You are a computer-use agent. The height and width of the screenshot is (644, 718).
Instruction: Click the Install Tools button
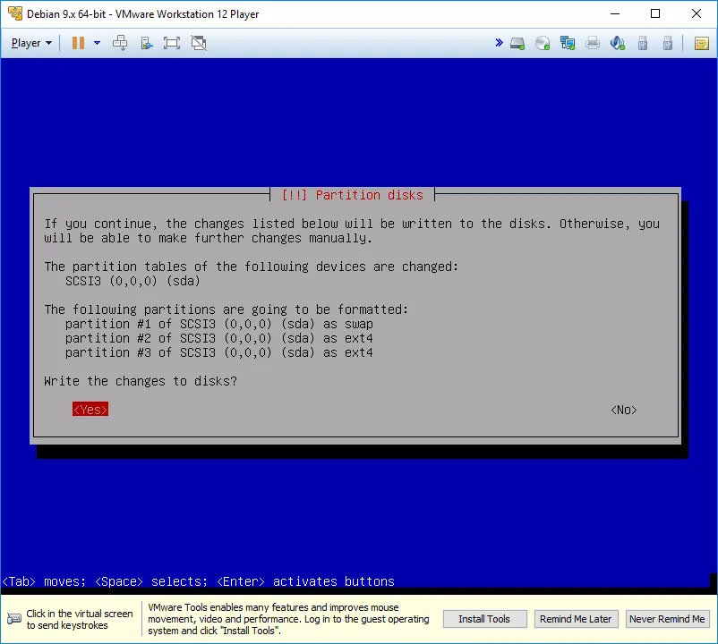(484, 619)
